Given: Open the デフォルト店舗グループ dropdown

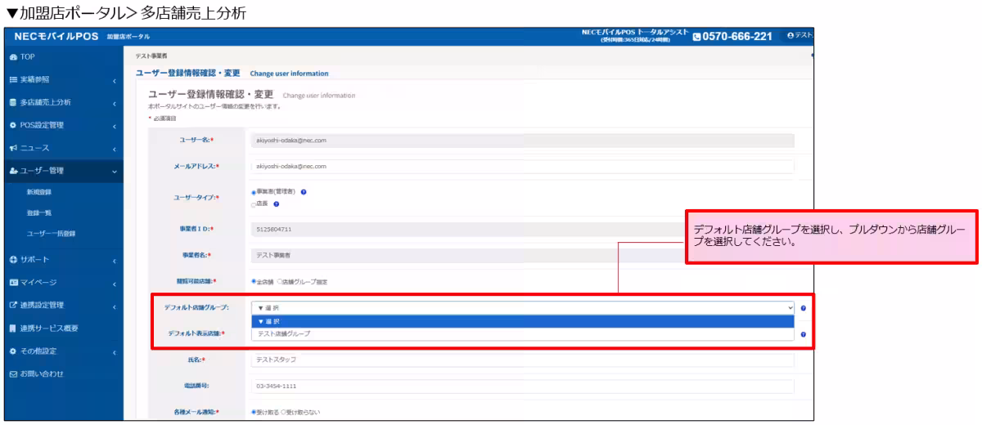Looking at the screenshot, I should (522, 307).
